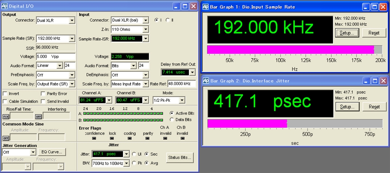Screen dimensions: 390x173
Task: Open the Mode 1/2 Pk-Pk dropdown
Action: (182, 100)
